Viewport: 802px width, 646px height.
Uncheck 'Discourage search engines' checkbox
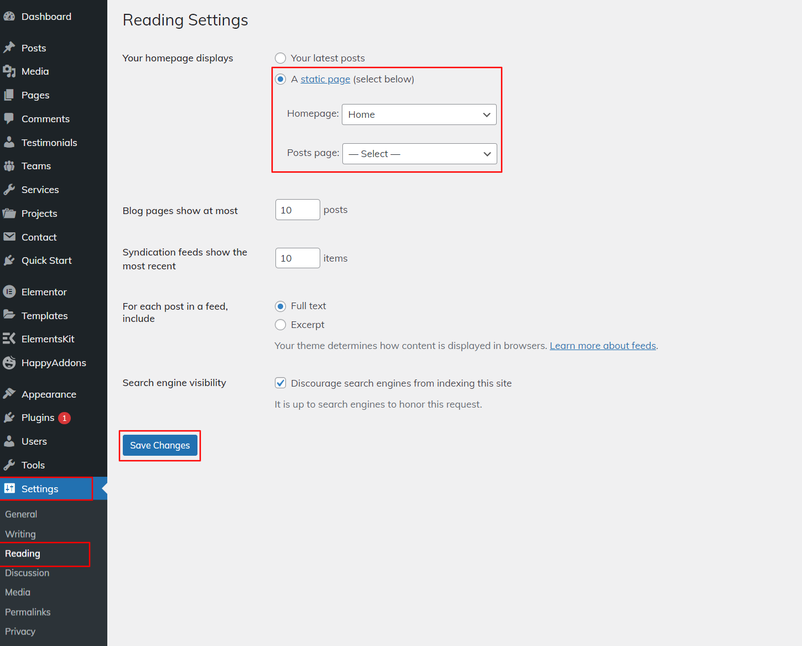280,383
